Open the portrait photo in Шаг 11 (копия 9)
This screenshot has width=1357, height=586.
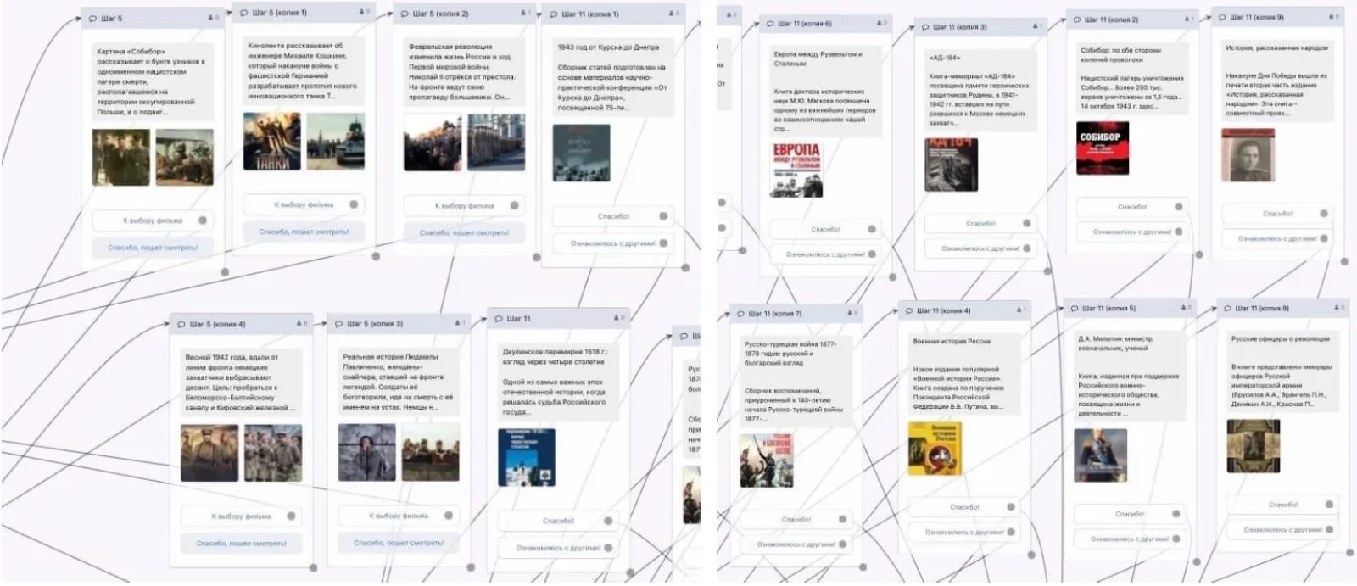pos(1248,155)
